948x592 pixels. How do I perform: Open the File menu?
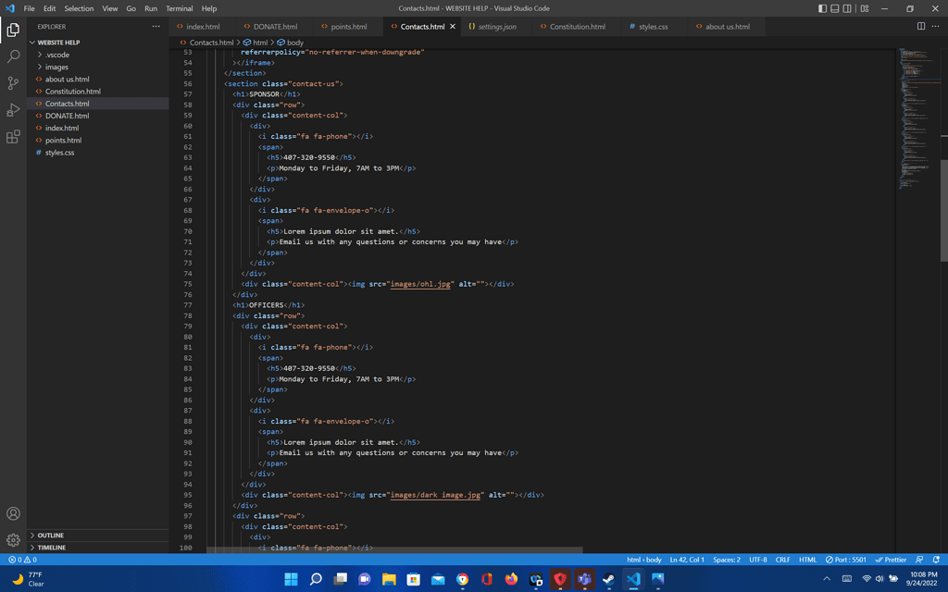click(29, 8)
